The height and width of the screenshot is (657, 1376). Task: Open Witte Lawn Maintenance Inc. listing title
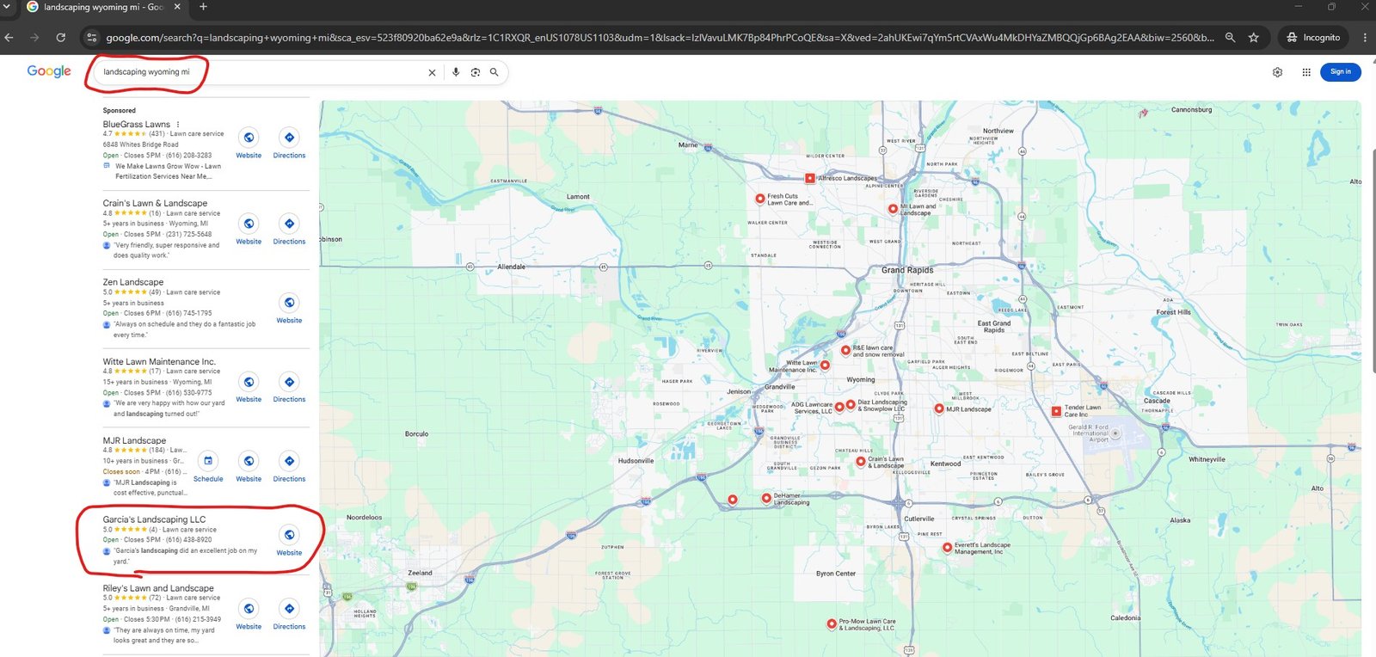[159, 361]
